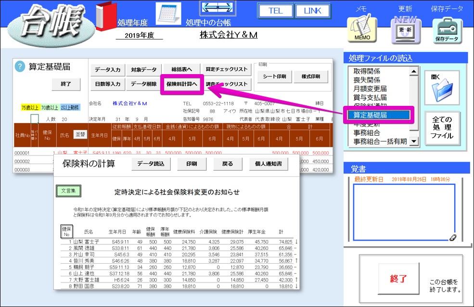Go to 保険料計算へ
Image resolution: width=474 pixels, height=307 pixels.
pos(182,84)
